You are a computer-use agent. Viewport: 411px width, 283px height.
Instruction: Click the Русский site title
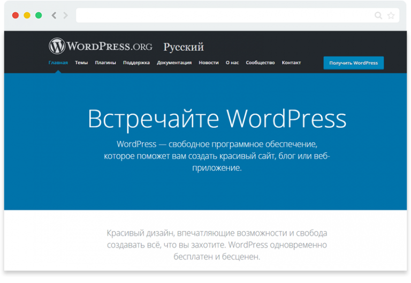coord(184,47)
